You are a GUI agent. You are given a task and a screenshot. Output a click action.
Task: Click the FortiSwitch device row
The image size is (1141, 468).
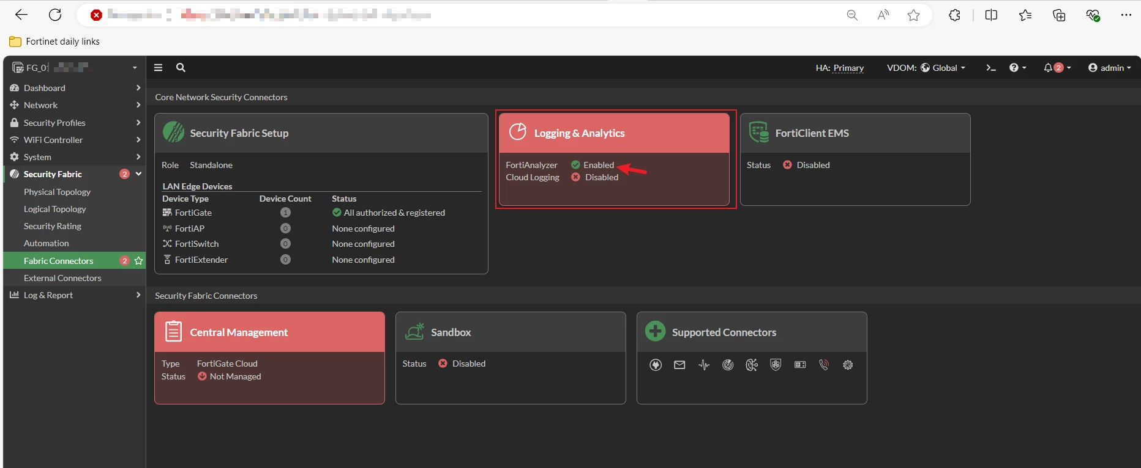(x=321, y=244)
